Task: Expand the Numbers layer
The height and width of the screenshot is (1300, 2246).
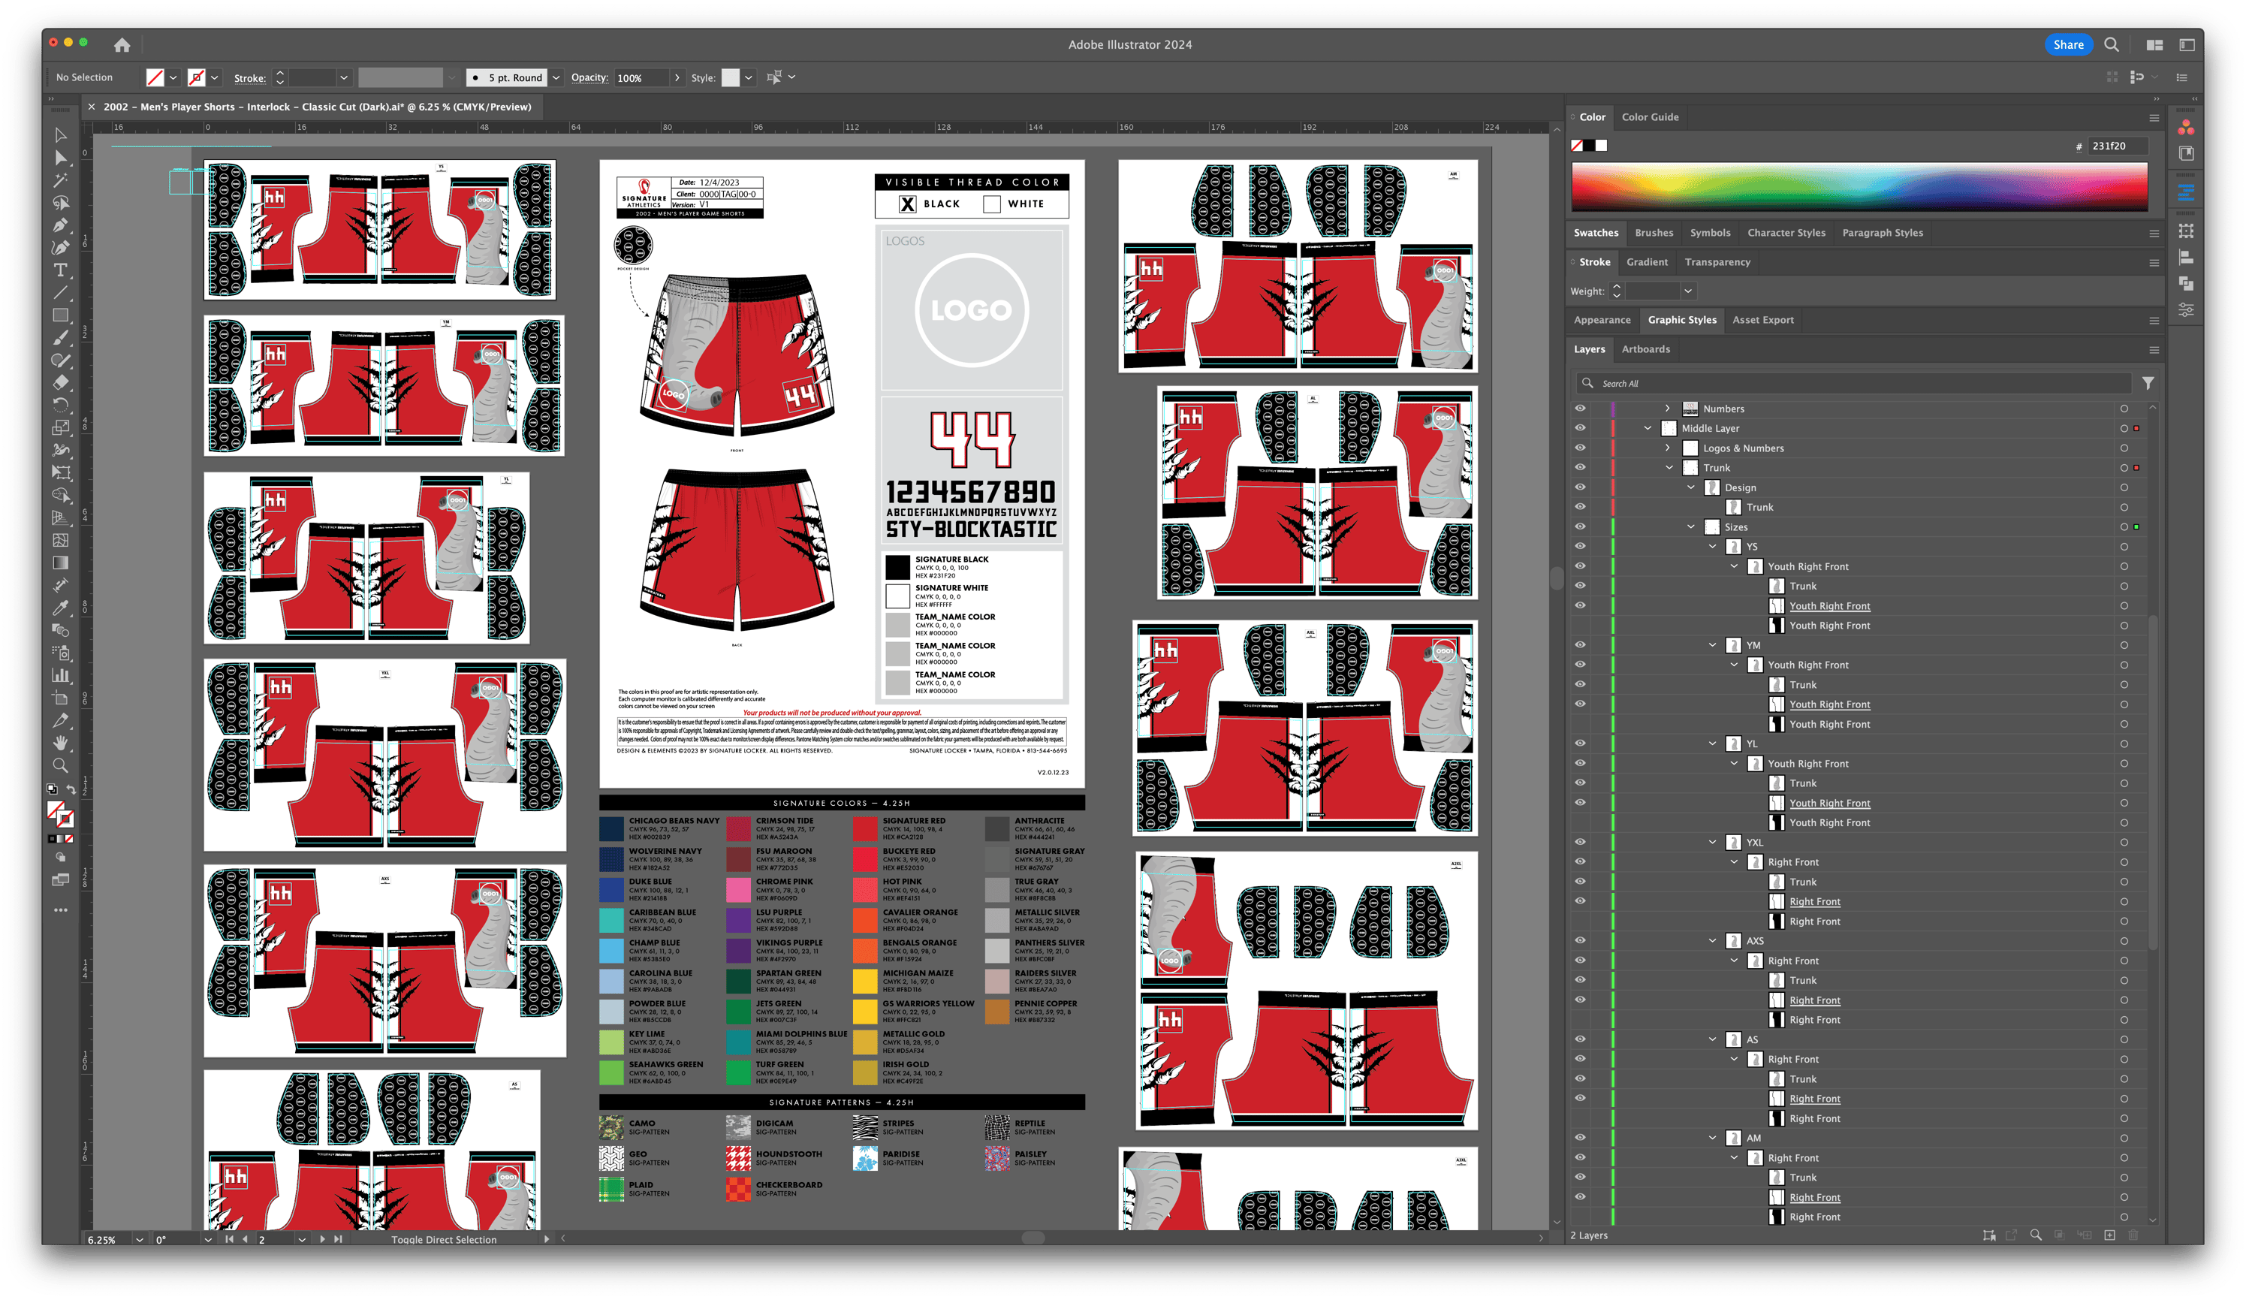Action: pyautogui.click(x=1668, y=409)
